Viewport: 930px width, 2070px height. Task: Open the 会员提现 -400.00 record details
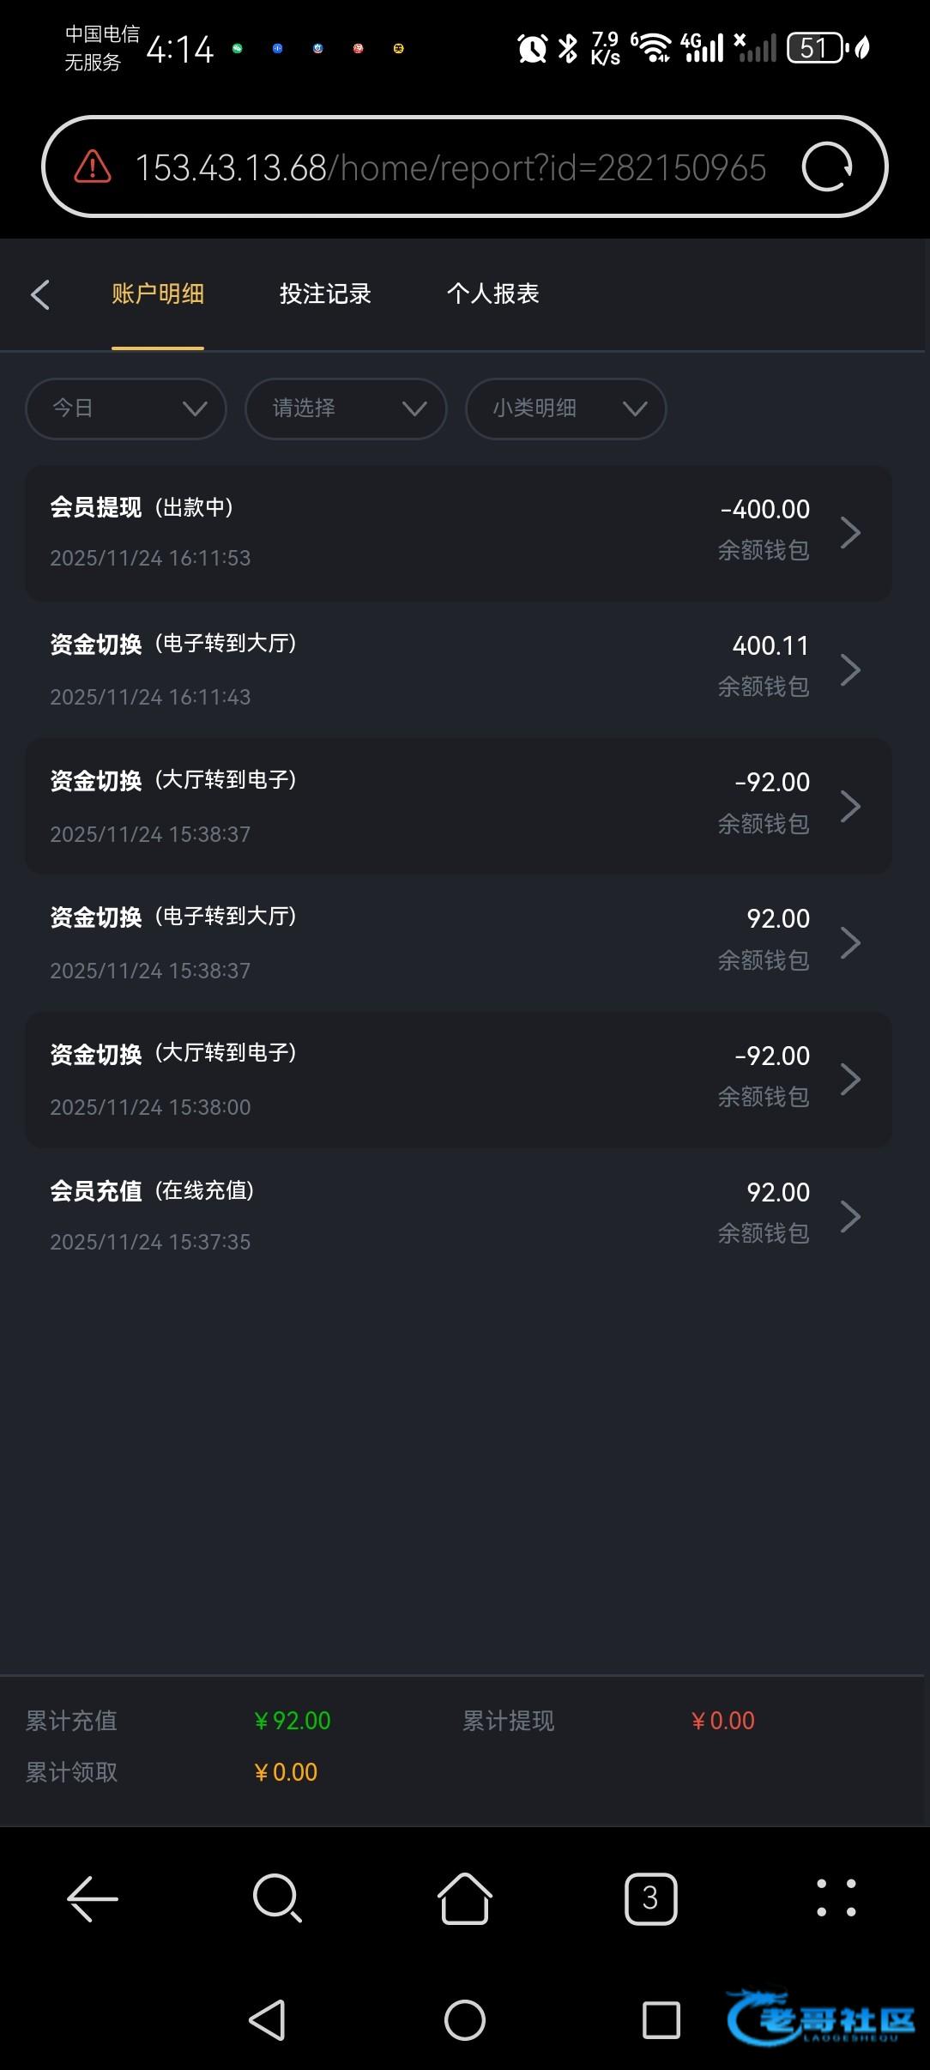pyautogui.click(x=458, y=533)
